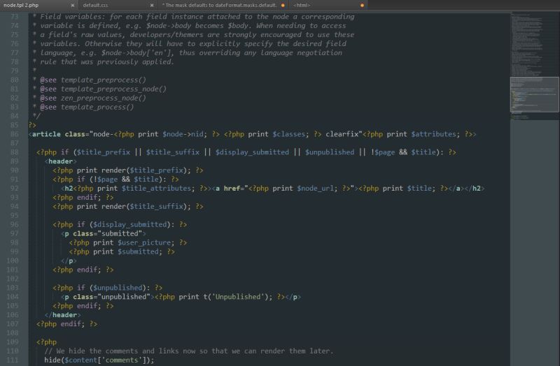Click the class="unpublished" attribute
This screenshot has width=560, height=366.
[111, 297]
